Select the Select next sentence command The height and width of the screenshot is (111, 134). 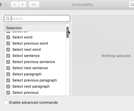(35, 68)
